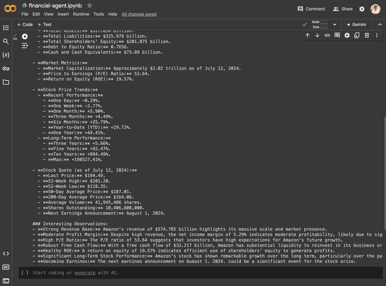The image size is (386, 286).
Task: Open more cell actions menu
Action: pos(377,36)
